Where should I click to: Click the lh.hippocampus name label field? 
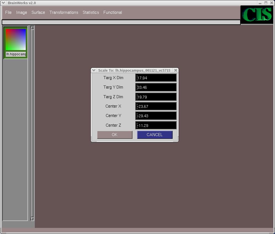coord(16,54)
